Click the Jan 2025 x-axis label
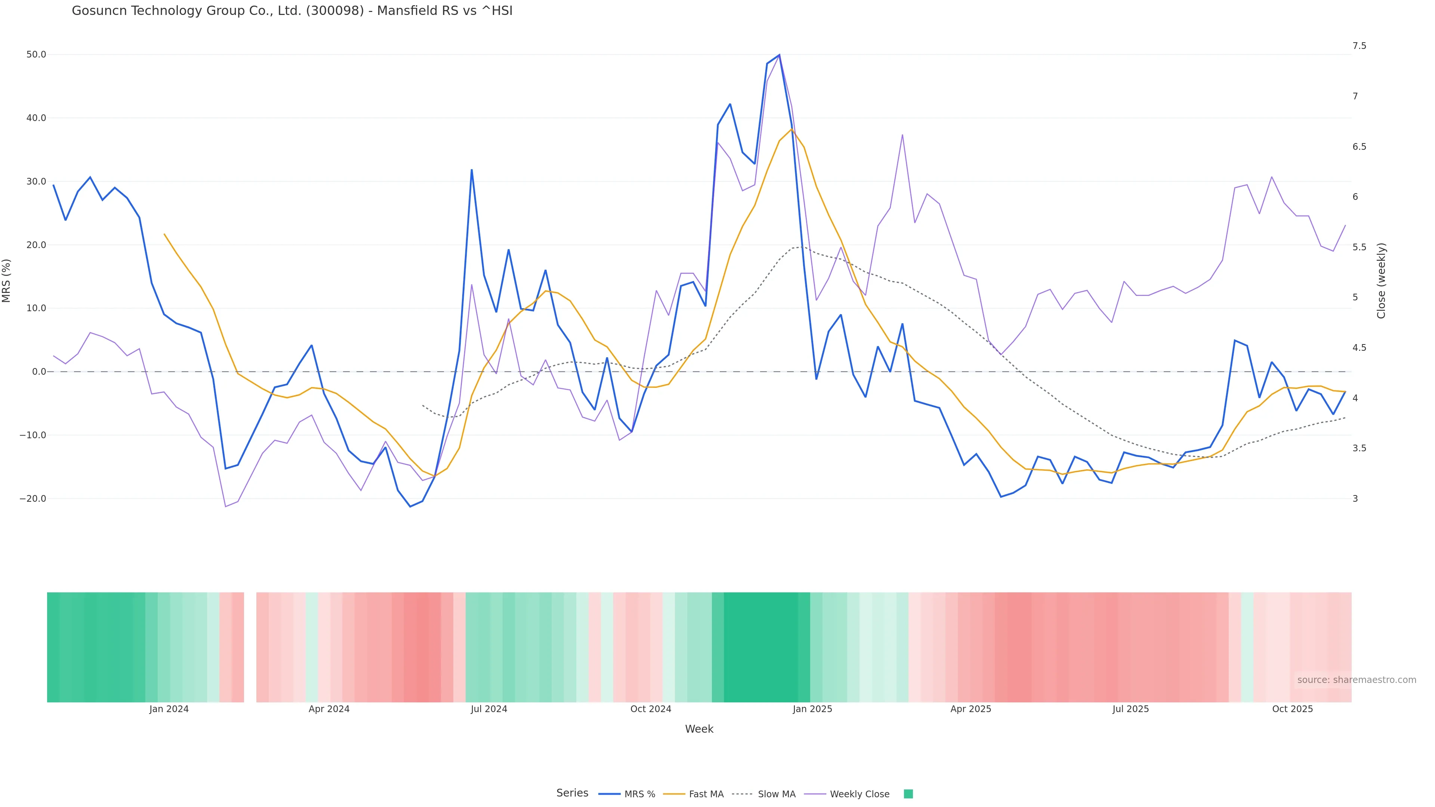Viewport: 1435px width, 807px height. [x=812, y=709]
